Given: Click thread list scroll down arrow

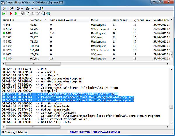Looking at the screenshot, I should 172,60.
